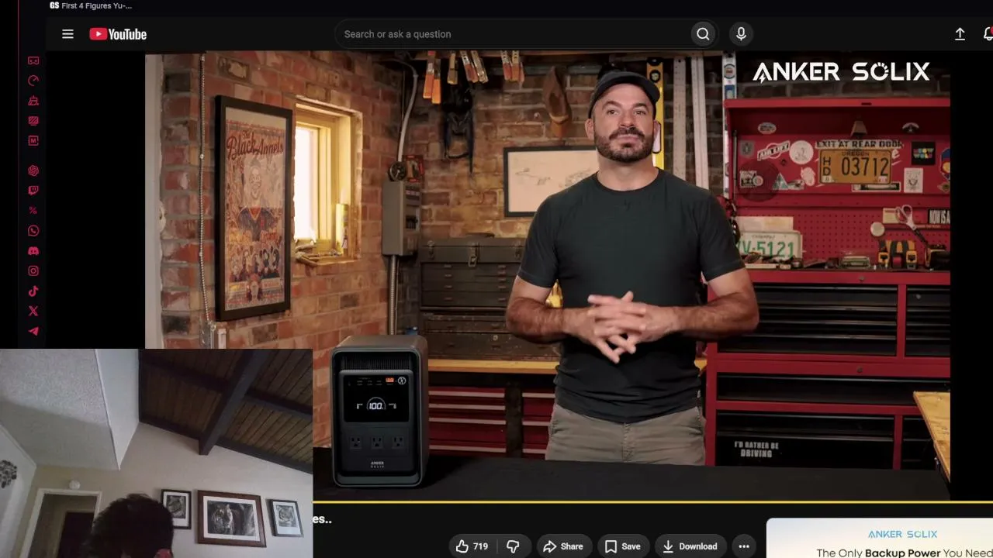
Task: Click the search magnifier button
Action: click(x=703, y=34)
